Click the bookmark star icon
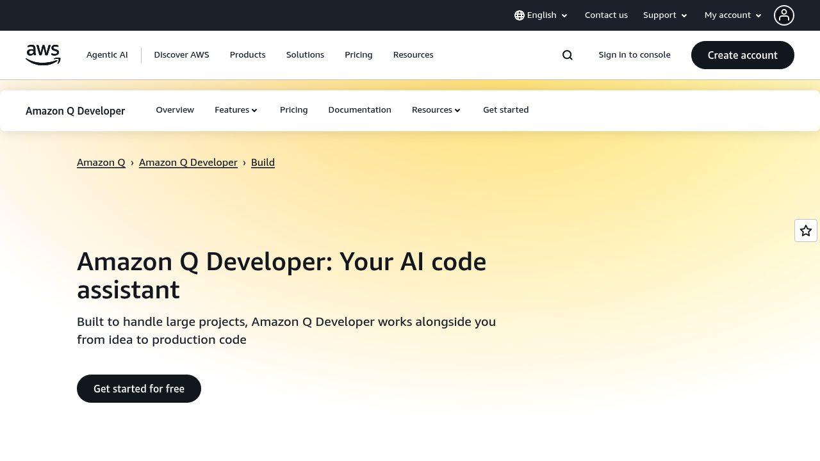Image resolution: width=820 pixels, height=461 pixels. (x=805, y=230)
